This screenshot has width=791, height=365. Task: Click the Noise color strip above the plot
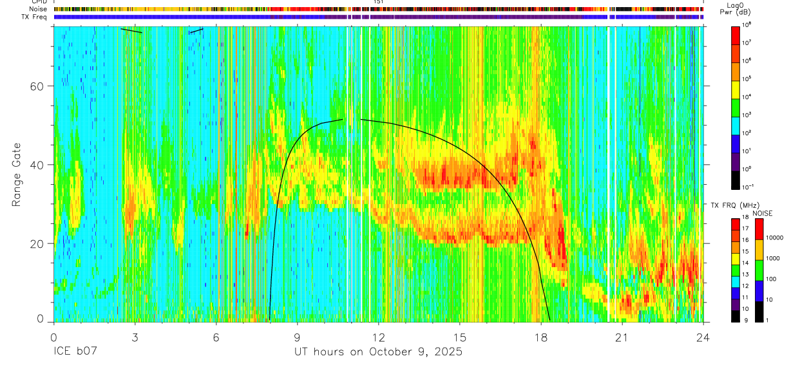coord(378,10)
